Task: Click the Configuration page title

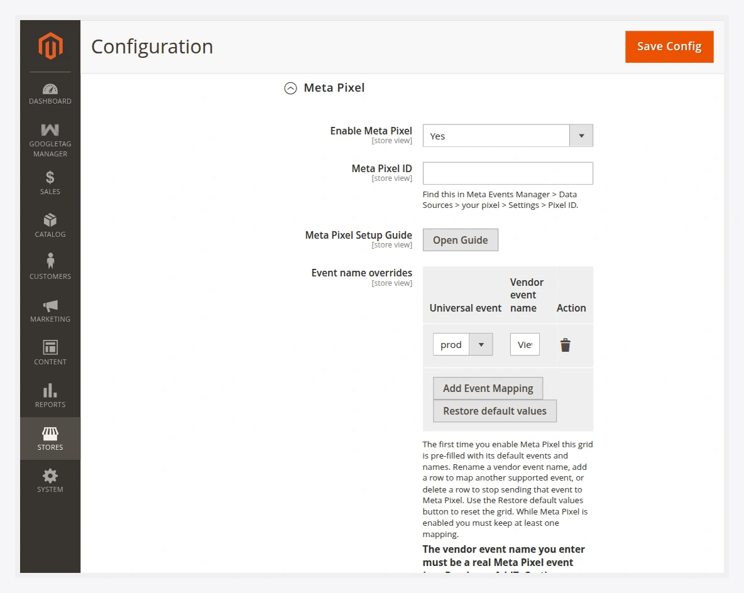Action: pos(152,46)
